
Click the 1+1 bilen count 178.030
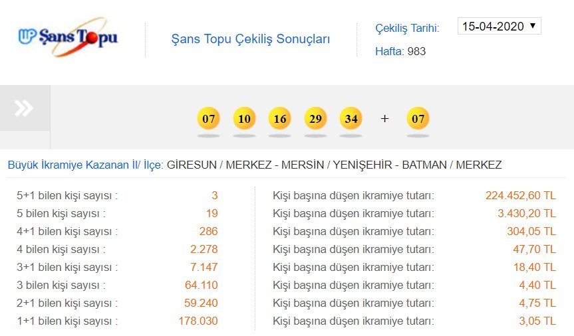click(198, 321)
